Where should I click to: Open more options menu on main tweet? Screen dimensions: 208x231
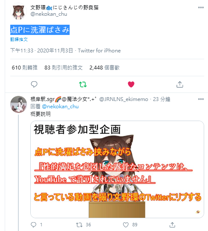201,7
